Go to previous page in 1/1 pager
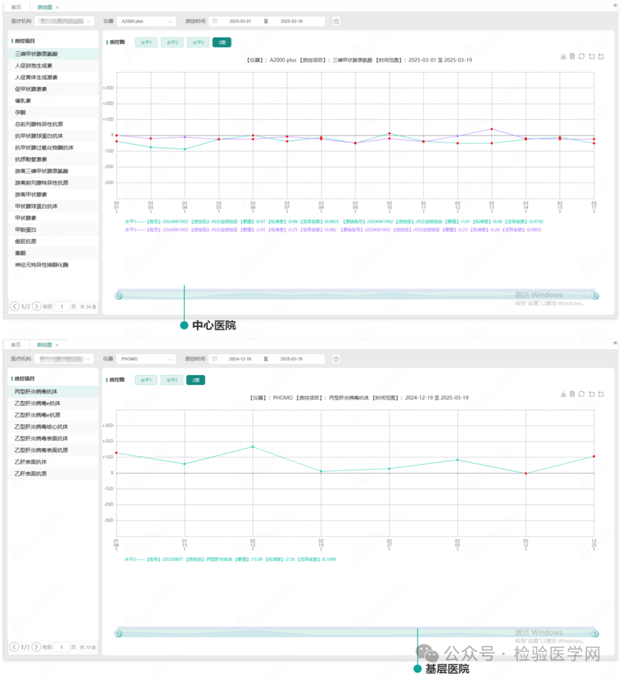Viewport: 621px width, 679px height. click(x=14, y=647)
